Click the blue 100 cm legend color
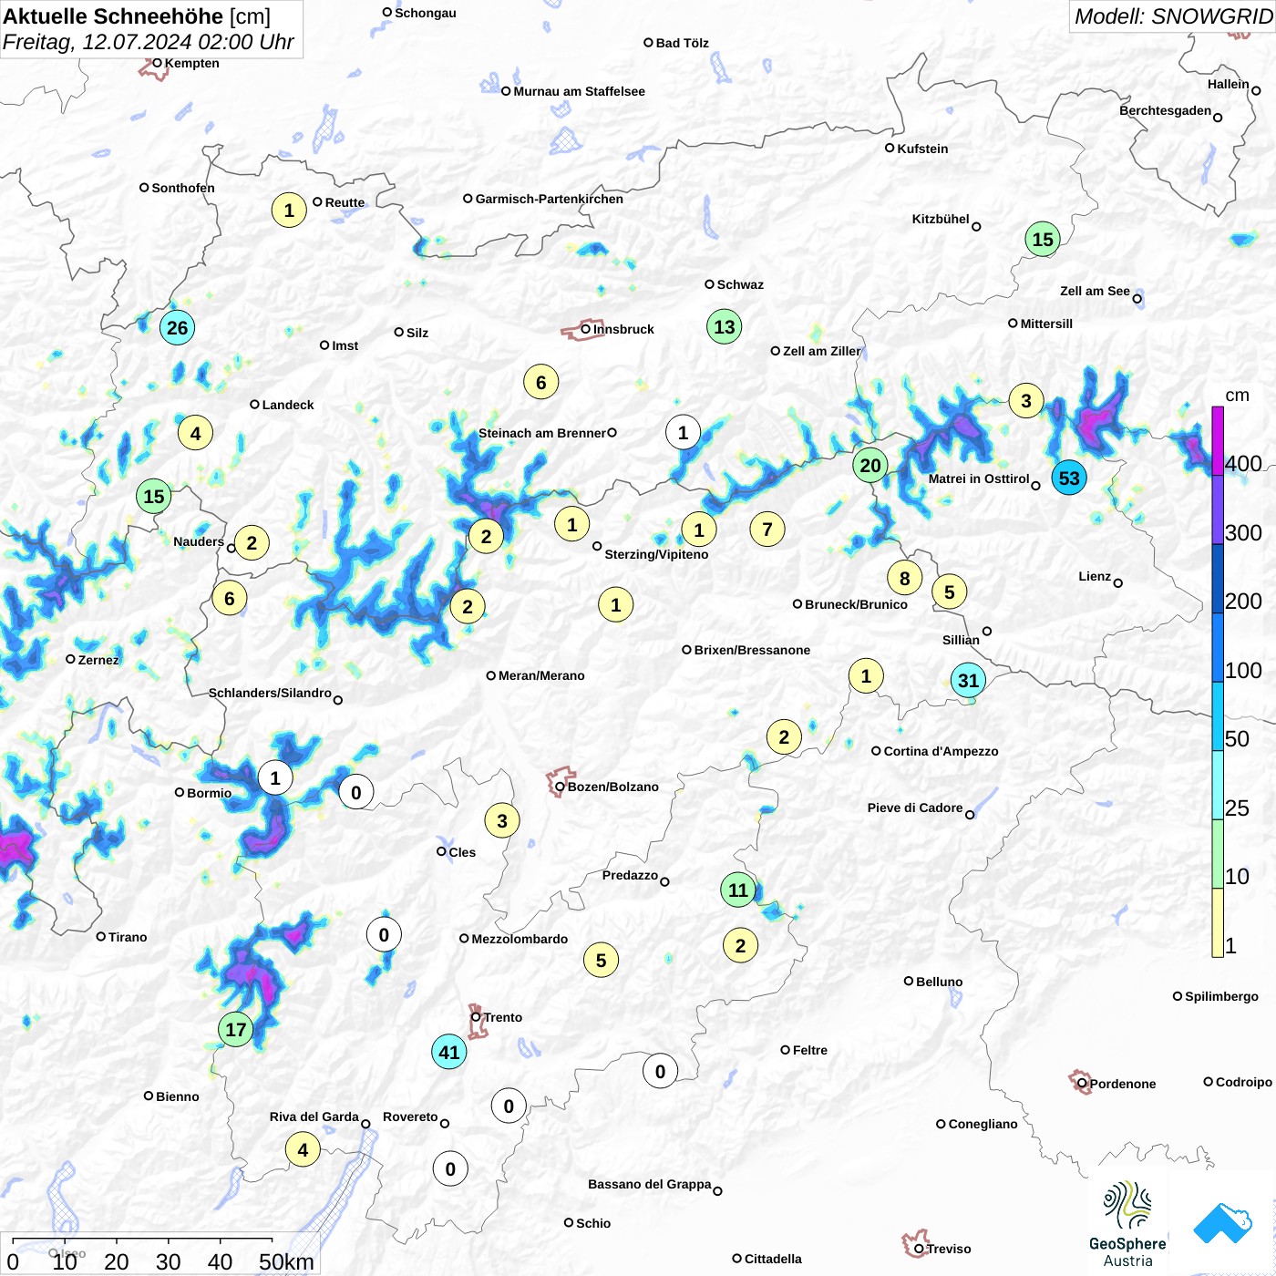Image resolution: width=1276 pixels, height=1276 pixels. pos(1218,647)
